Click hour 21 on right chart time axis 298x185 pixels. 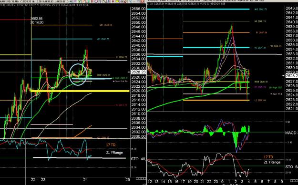click(203, 182)
